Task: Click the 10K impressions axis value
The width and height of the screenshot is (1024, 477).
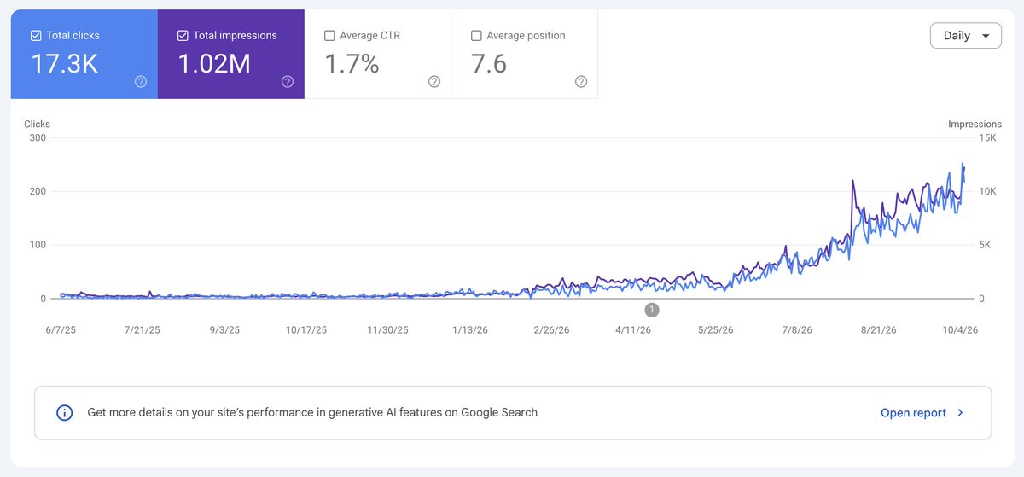Action: [x=987, y=191]
